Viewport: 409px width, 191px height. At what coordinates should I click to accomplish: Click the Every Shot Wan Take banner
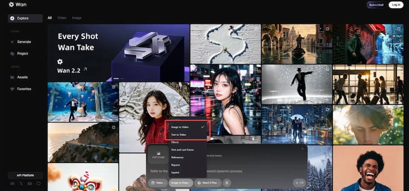[x=119, y=53]
